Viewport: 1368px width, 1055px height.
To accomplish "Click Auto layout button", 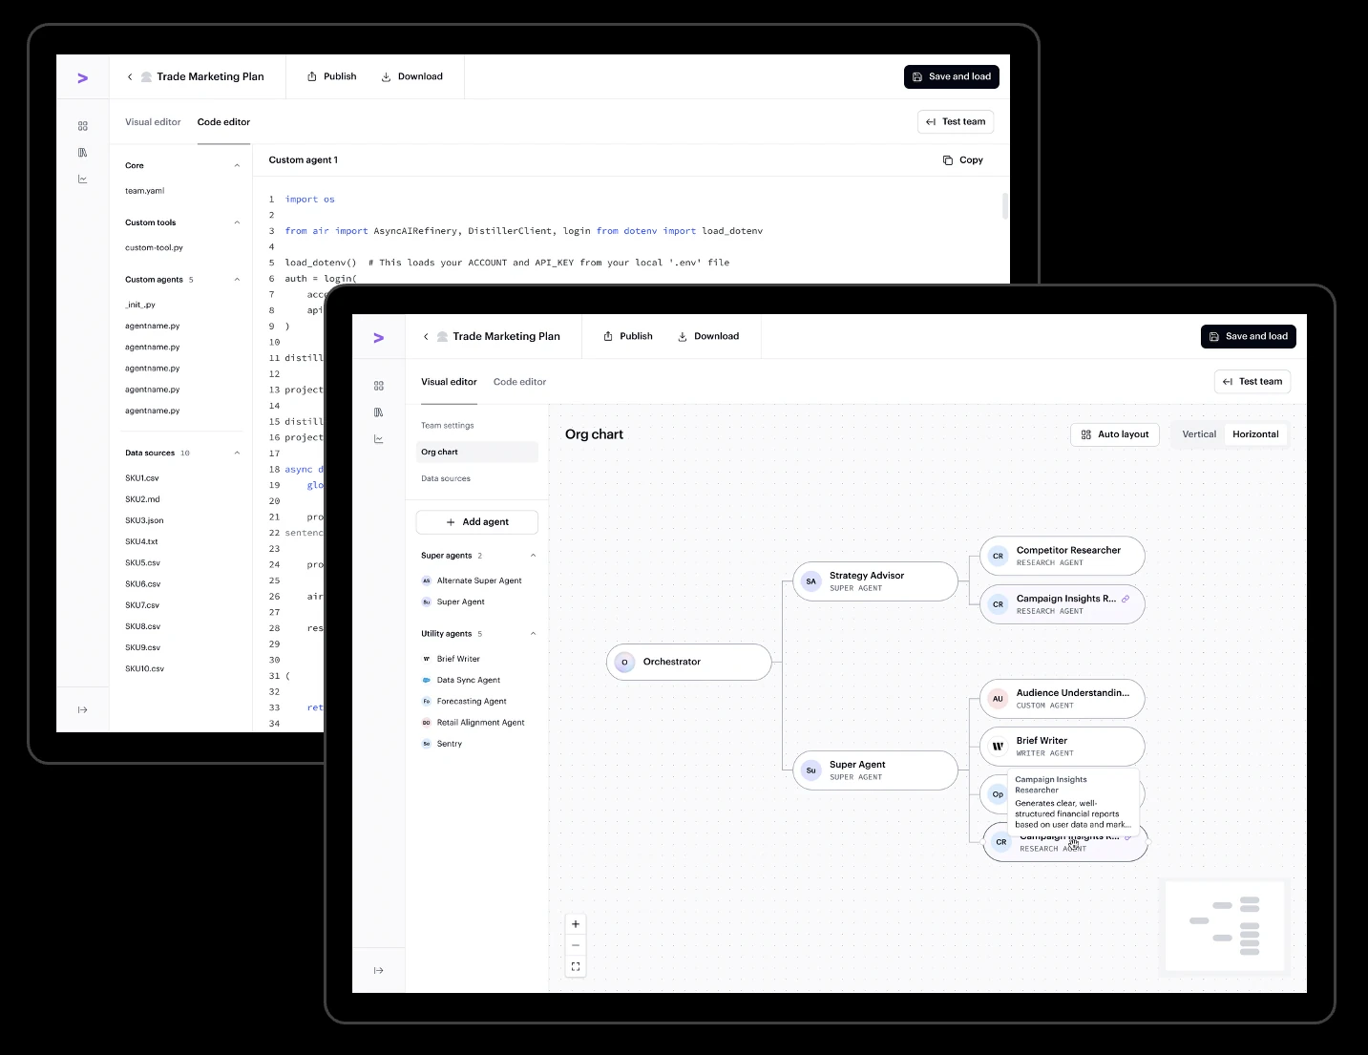I will [x=1115, y=434].
